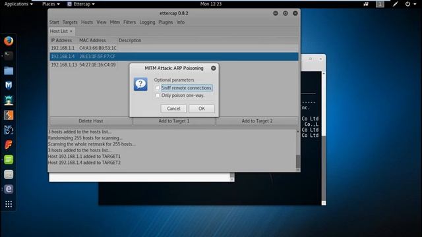
Task: Click Add to Target 1 button
Action: (174, 121)
